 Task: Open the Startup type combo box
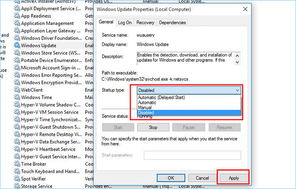pyautogui.click(x=189, y=90)
